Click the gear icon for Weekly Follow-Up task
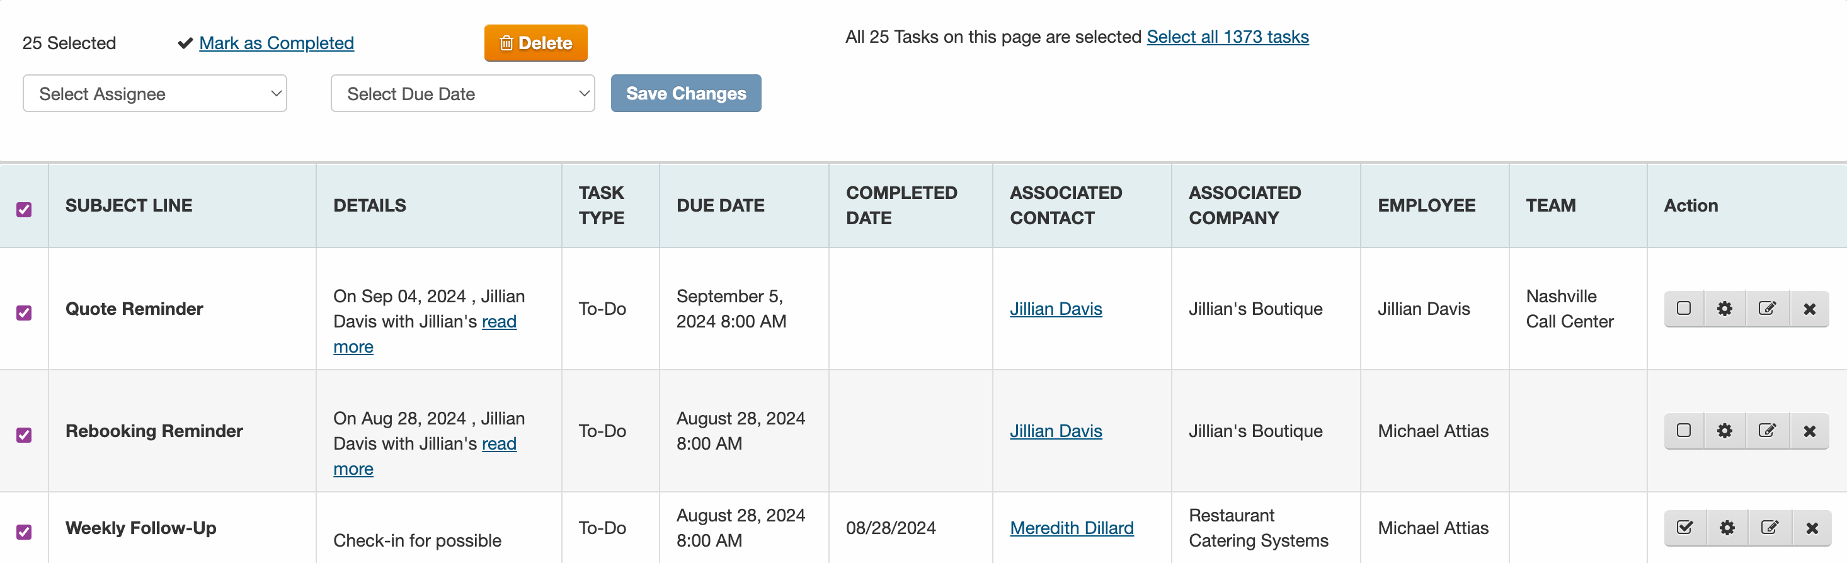Screen dimensions: 1847x563 (x=1727, y=528)
